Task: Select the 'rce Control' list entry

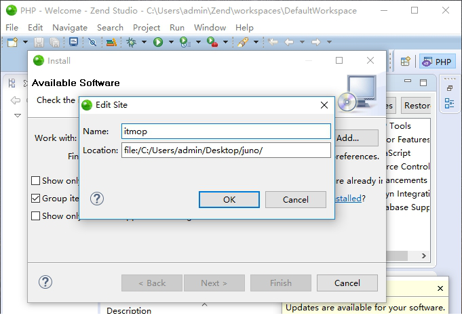Action: click(408, 167)
